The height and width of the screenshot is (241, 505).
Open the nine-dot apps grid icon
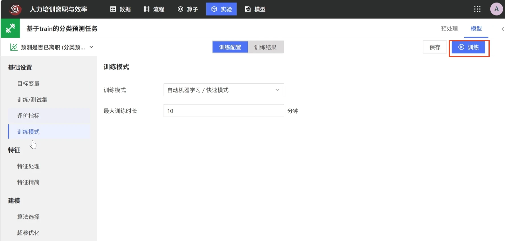coord(477,9)
